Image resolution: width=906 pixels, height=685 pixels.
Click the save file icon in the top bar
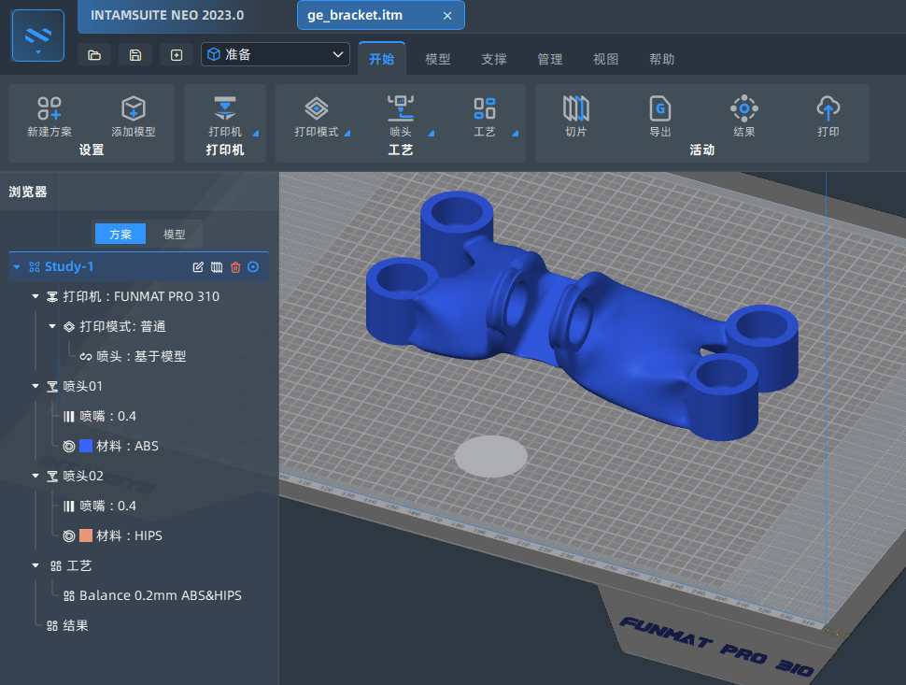[135, 55]
